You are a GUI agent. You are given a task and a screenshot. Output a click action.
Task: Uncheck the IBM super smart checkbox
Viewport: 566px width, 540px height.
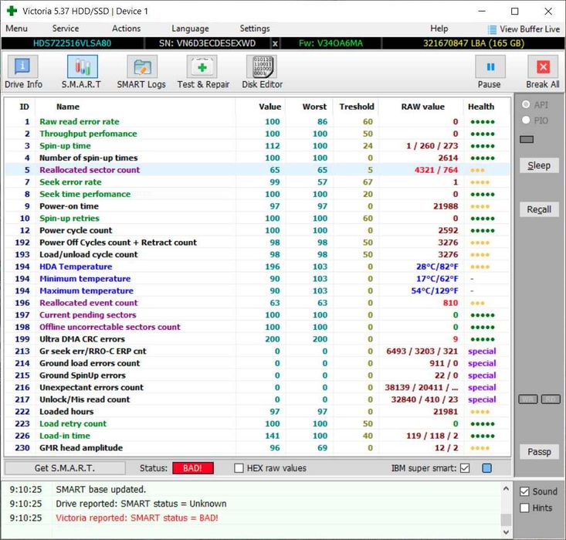click(x=465, y=468)
